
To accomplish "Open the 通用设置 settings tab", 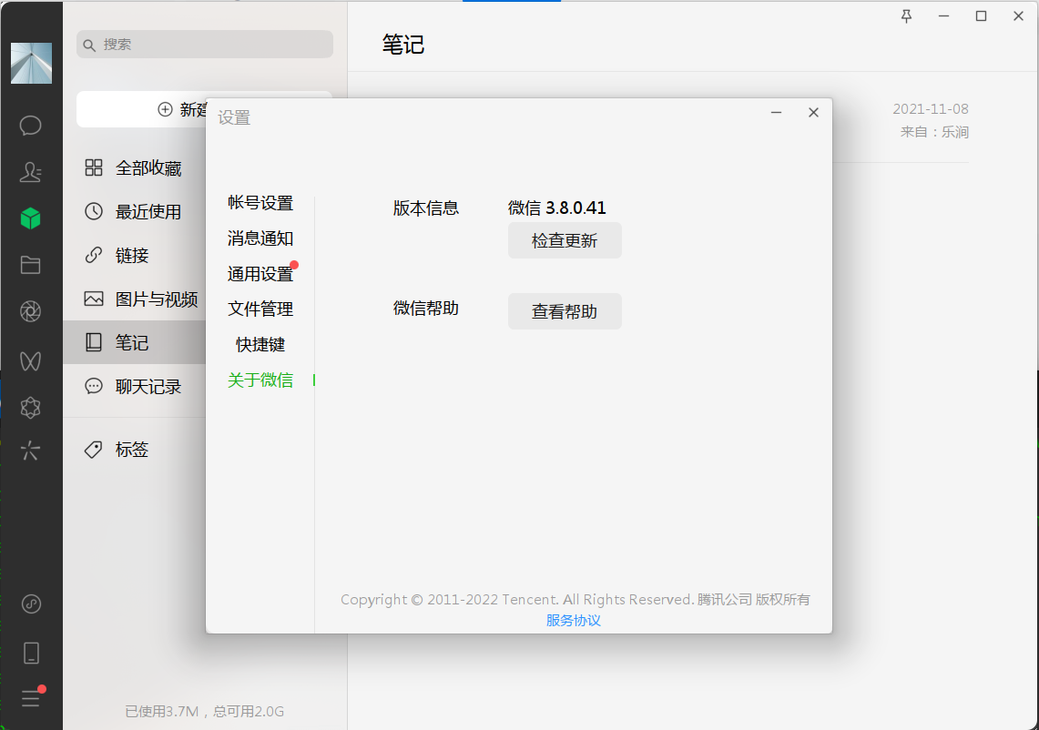I will point(260,274).
